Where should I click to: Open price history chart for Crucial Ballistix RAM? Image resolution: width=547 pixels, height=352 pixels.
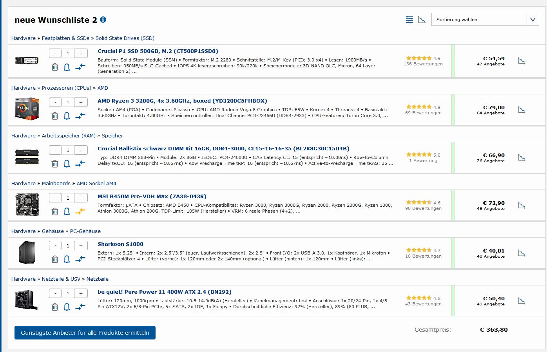[522, 157]
